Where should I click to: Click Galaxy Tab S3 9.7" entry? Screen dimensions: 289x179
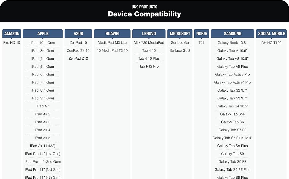232,98
